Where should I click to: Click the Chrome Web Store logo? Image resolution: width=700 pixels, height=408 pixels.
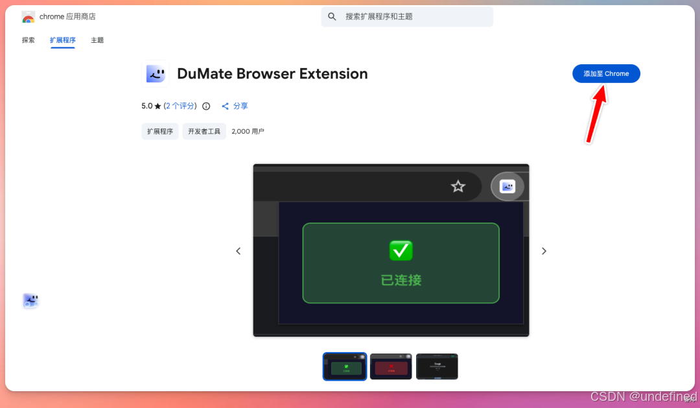(28, 17)
